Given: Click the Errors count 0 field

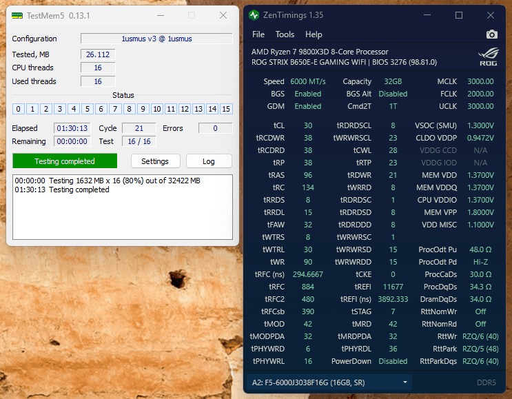Looking at the screenshot, I should coord(215,128).
